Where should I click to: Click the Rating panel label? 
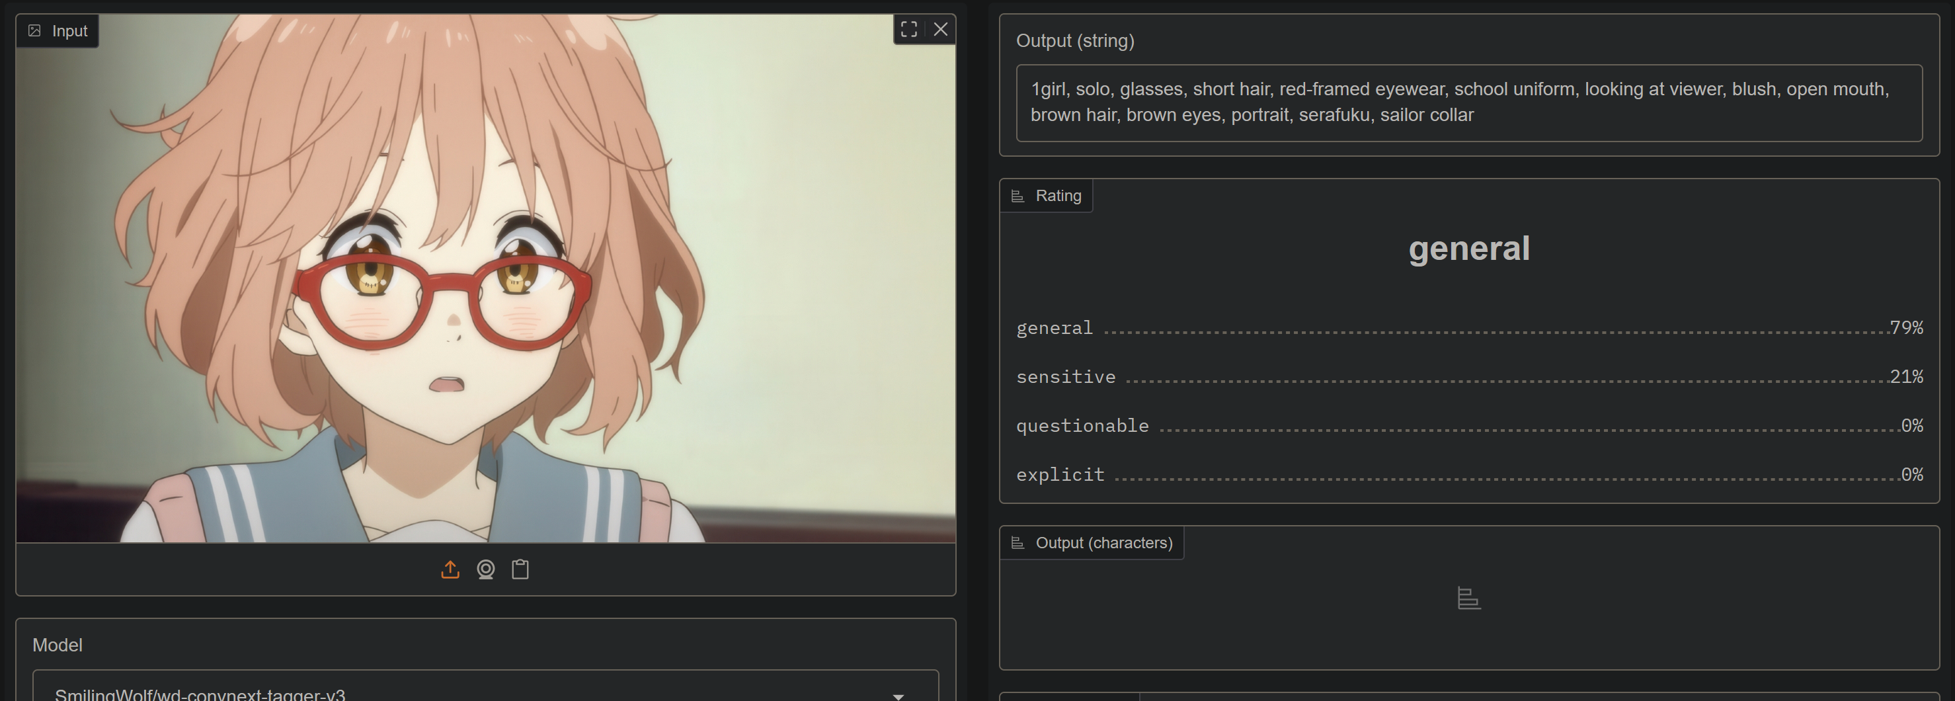(x=1047, y=196)
